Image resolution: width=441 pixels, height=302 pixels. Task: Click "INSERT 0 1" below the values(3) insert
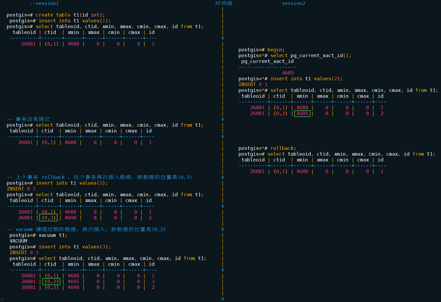pos(24,253)
